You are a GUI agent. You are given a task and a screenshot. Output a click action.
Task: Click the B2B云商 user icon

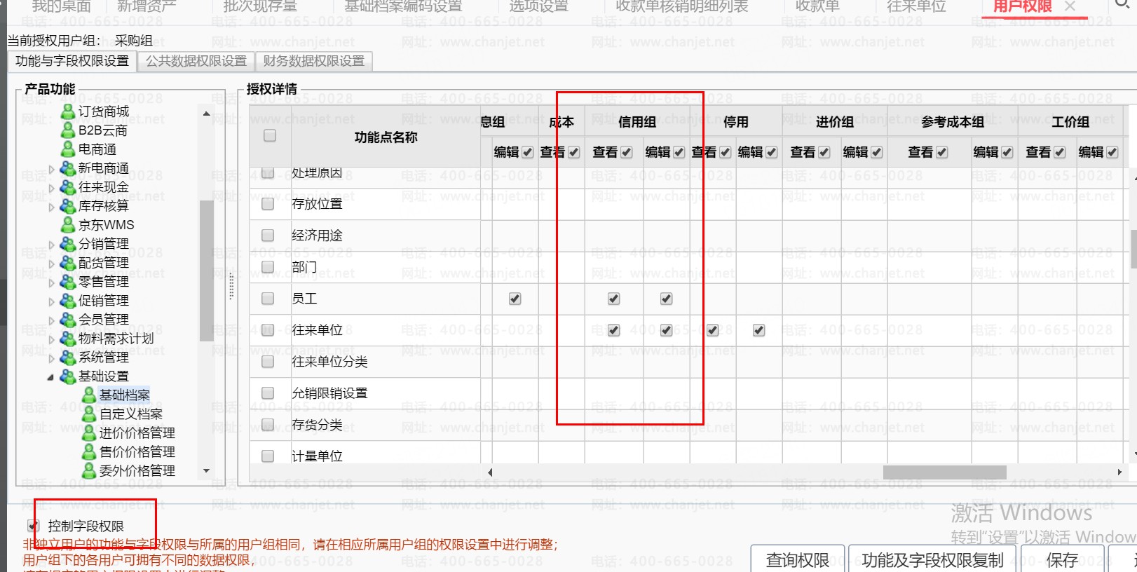click(x=68, y=130)
